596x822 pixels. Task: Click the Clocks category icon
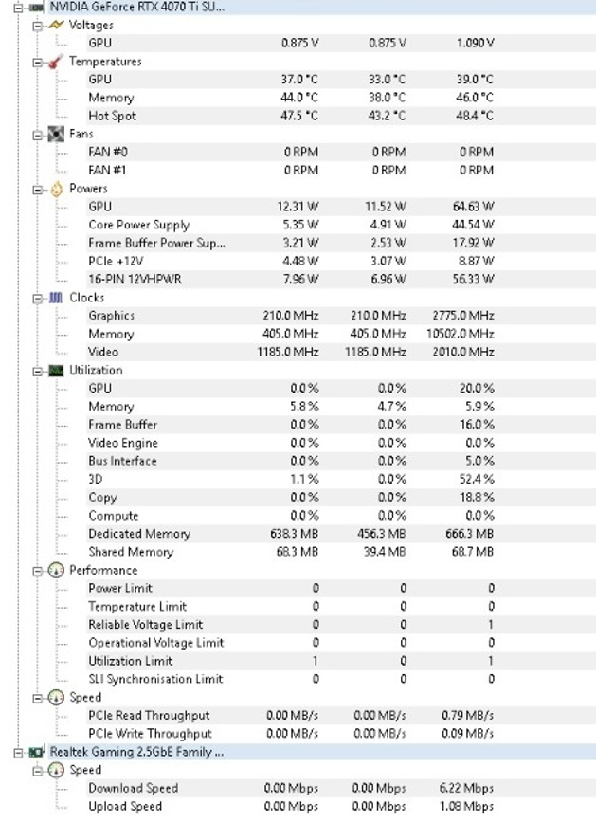[56, 298]
